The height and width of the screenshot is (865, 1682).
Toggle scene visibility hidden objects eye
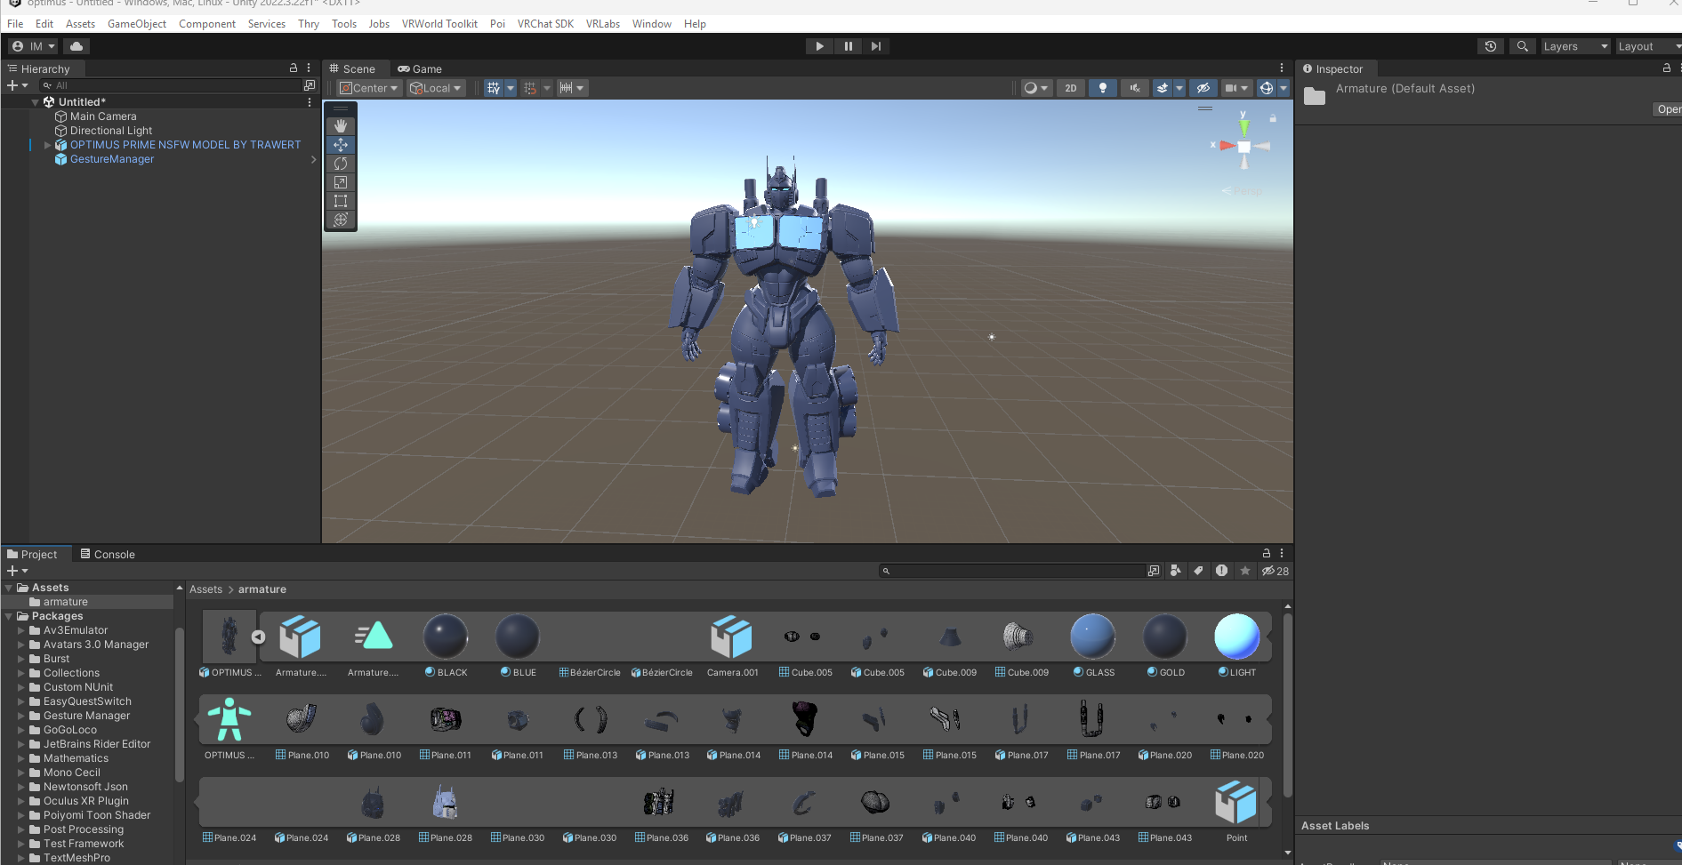pyautogui.click(x=1203, y=88)
